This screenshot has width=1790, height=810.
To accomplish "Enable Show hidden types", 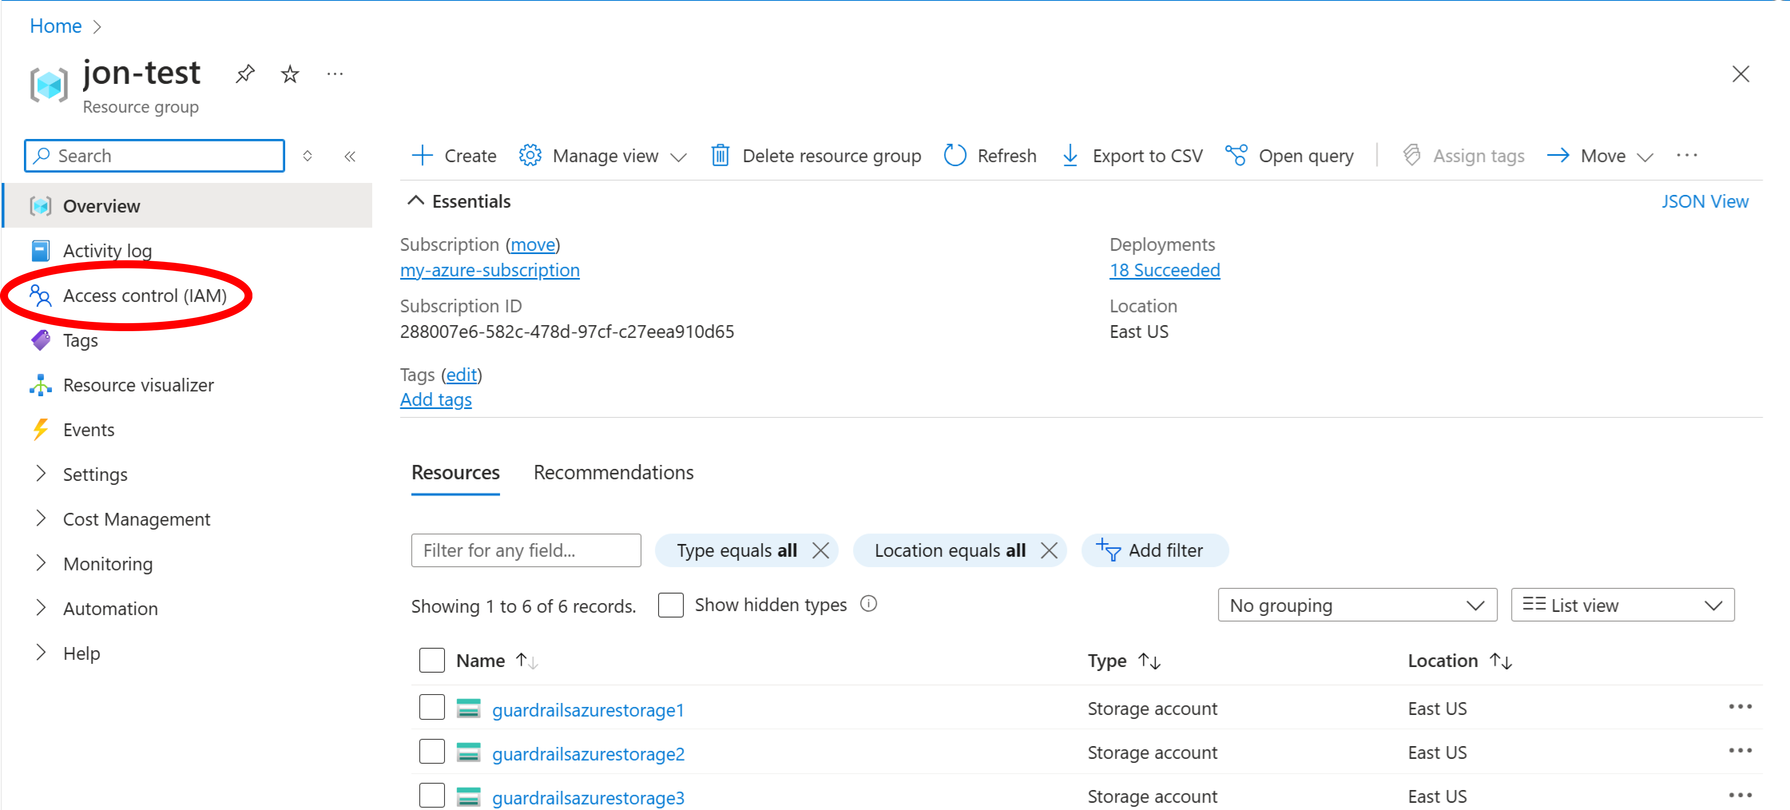I will click(x=671, y=604).
